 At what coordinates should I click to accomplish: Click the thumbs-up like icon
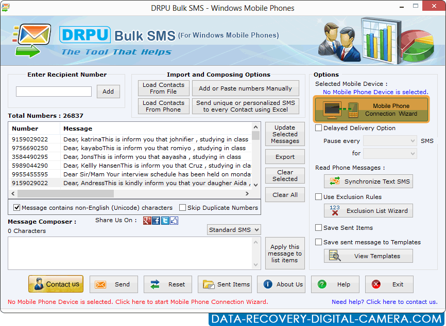174,221
